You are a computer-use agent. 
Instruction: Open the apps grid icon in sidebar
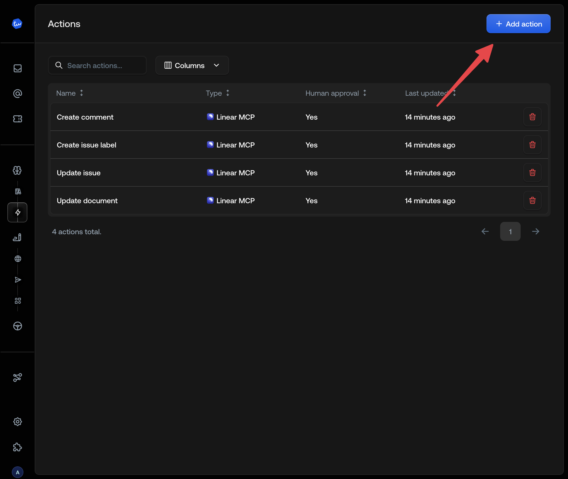17,300
